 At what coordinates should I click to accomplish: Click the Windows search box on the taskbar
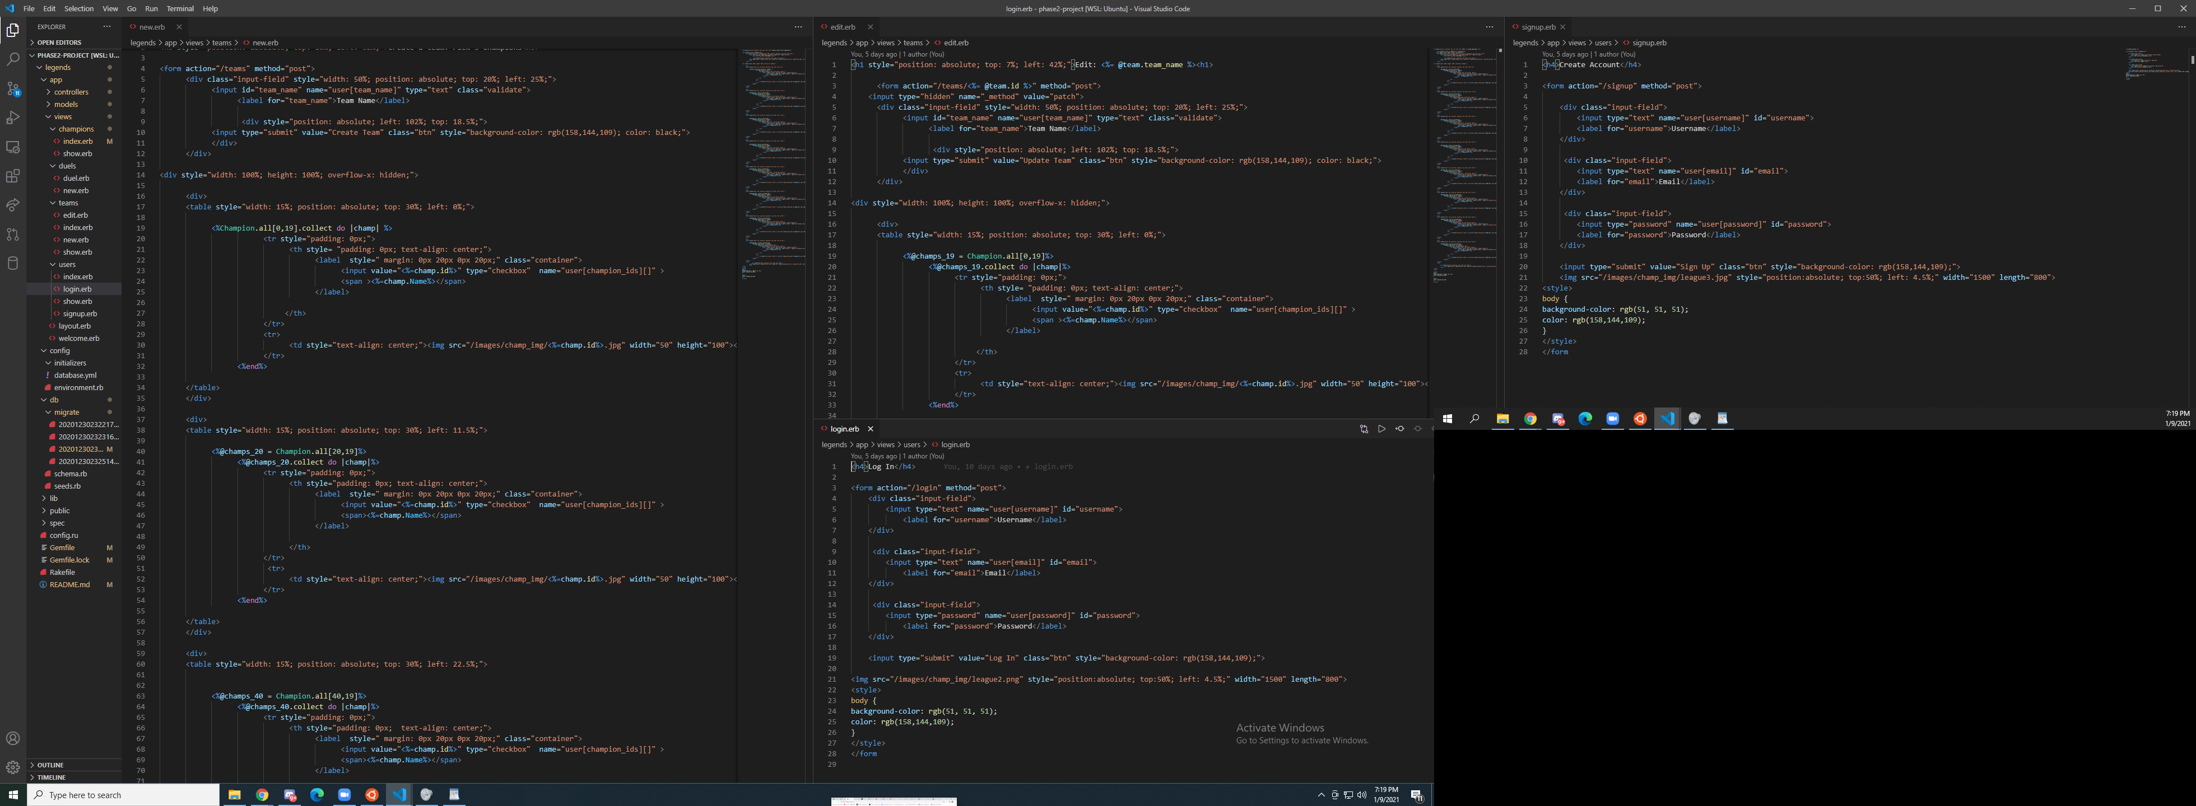pos(124,795)
